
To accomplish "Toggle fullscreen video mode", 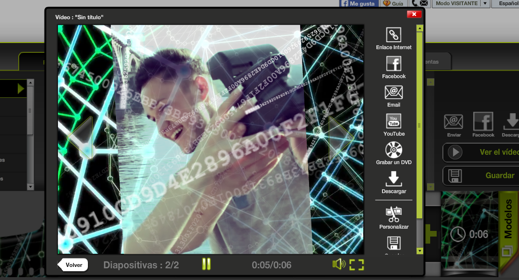I will point(356,265).
